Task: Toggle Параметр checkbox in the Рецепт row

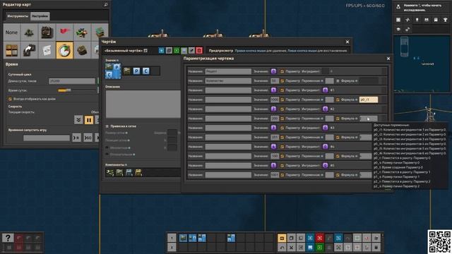Action: (282, 71)
